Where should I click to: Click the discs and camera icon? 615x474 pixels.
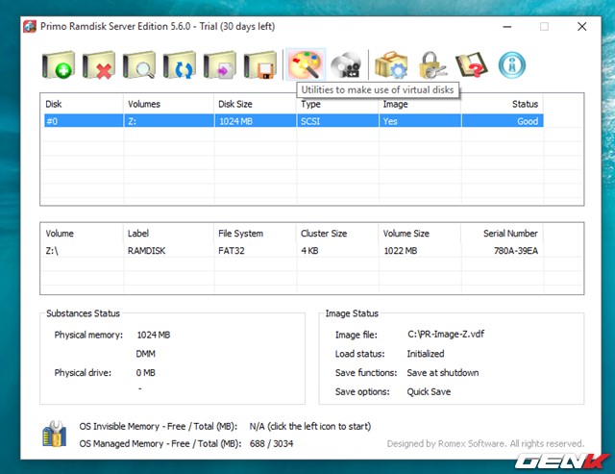pos(346,65)
